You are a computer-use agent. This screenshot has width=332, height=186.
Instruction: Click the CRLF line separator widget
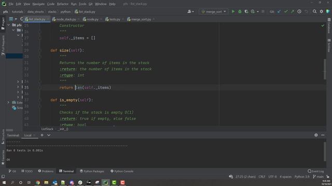click(x=262, y=177)
